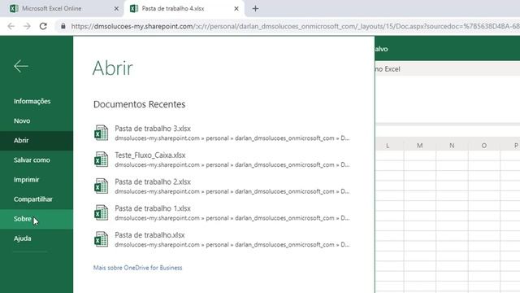Screen dimensions: 520x293
Task: Reload the page with the refresh icon
Action: [43, 26]
